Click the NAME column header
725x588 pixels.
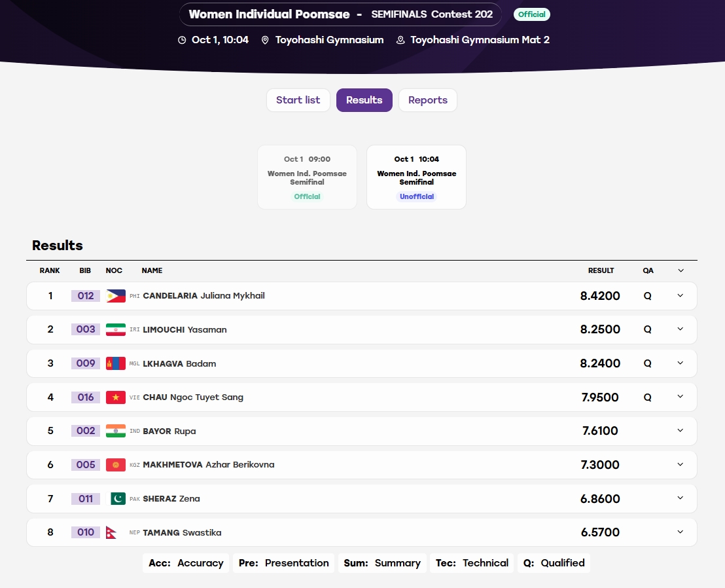[x=152, y=270]
